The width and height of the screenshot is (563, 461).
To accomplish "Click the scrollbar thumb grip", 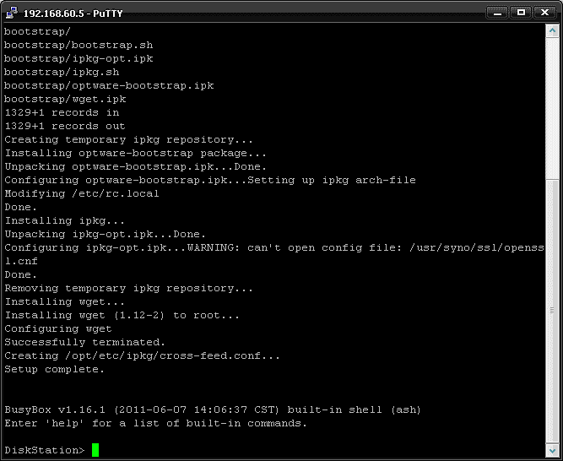I will click(552, 311).
